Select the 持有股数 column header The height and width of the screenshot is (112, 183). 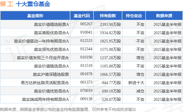coord(108,16)
